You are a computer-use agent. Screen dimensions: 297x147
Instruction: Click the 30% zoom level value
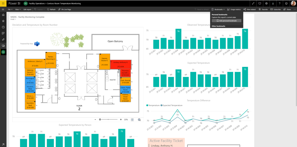[126, 120]
